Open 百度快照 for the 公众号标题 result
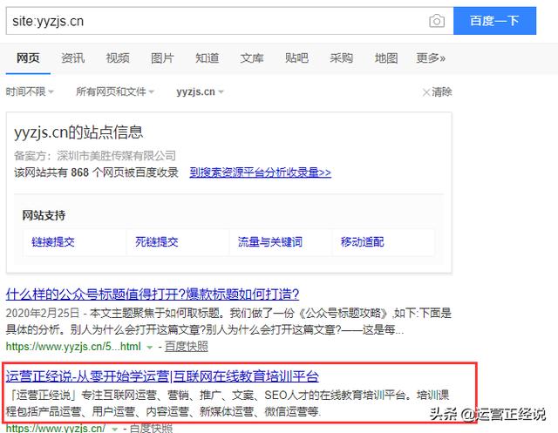Viewport: 558px width, 433px height. [x=186, y=346]
